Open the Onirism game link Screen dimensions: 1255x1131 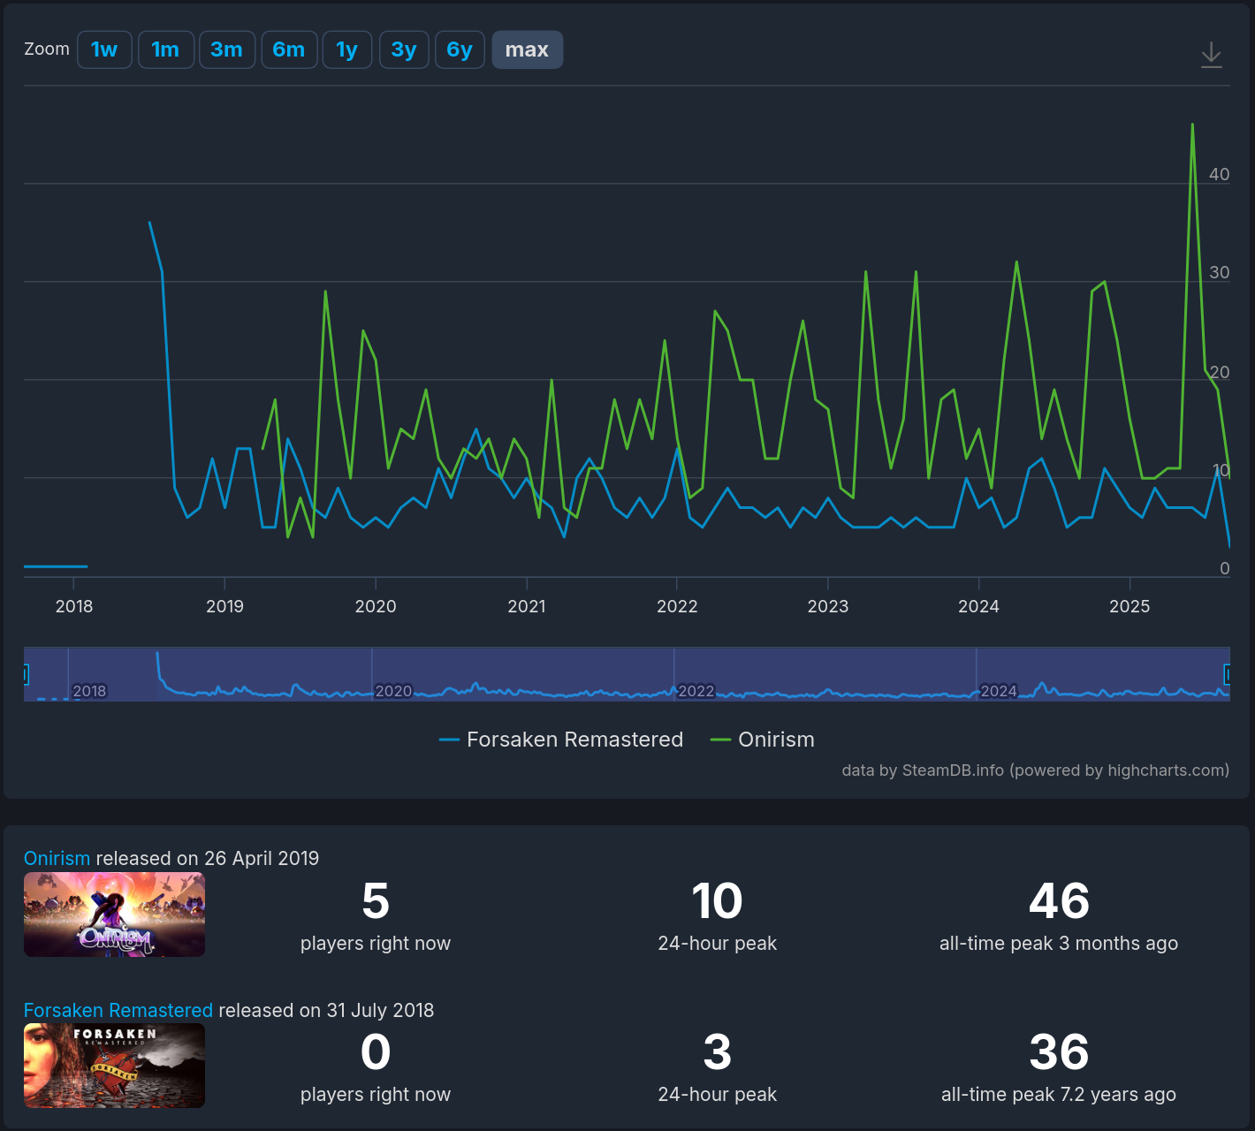tap(57, 858)
